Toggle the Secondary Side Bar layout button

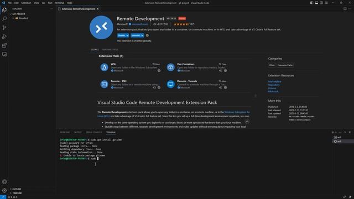pyautogui.click(x=321, y=3)
